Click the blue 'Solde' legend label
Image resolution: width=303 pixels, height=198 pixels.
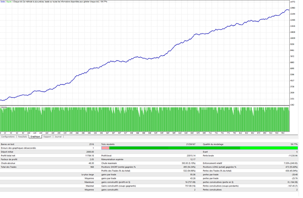point(3,2)
